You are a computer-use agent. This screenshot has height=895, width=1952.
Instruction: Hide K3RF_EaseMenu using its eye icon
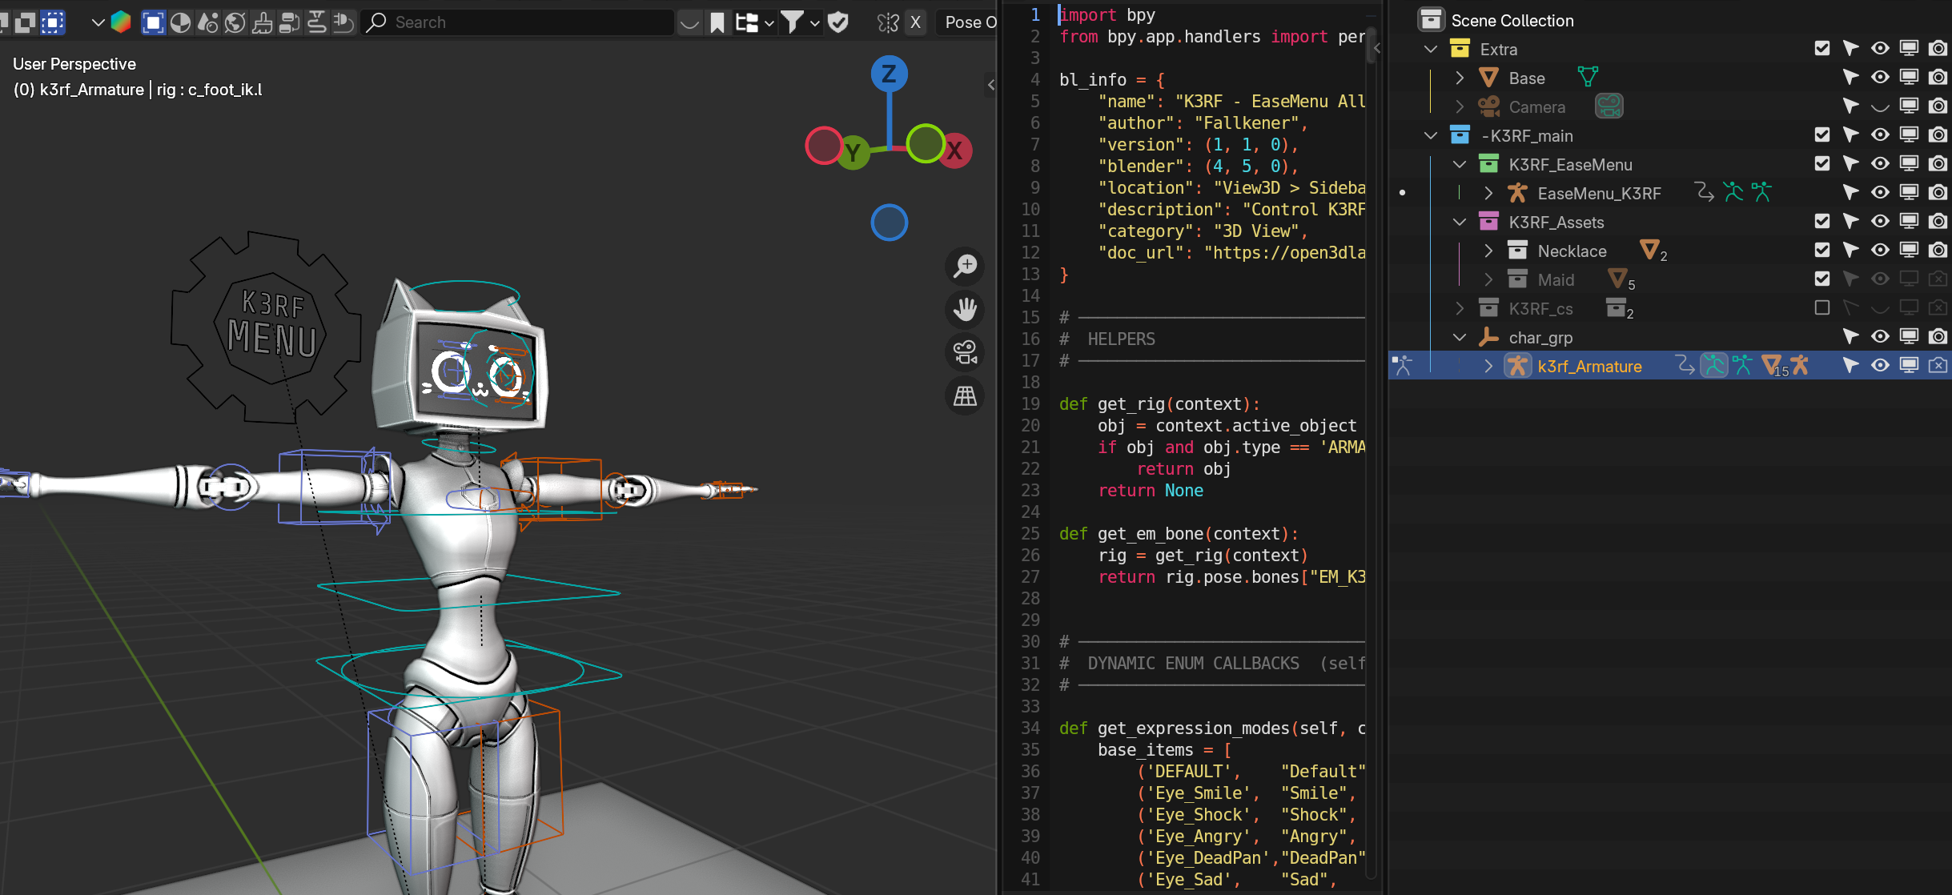click(1880, 164)
